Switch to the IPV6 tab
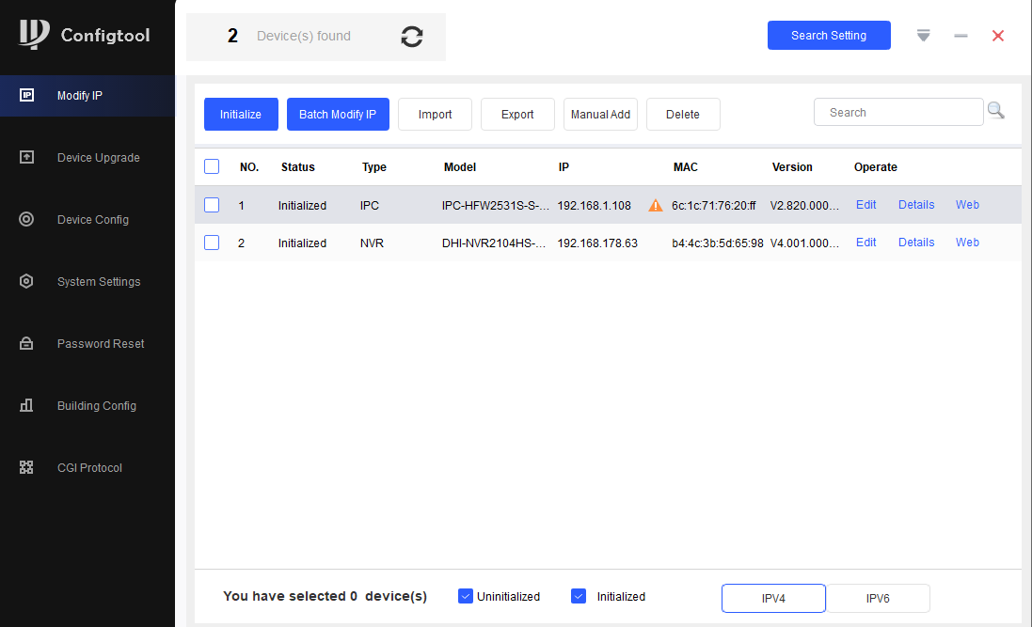 pos(878,598)
